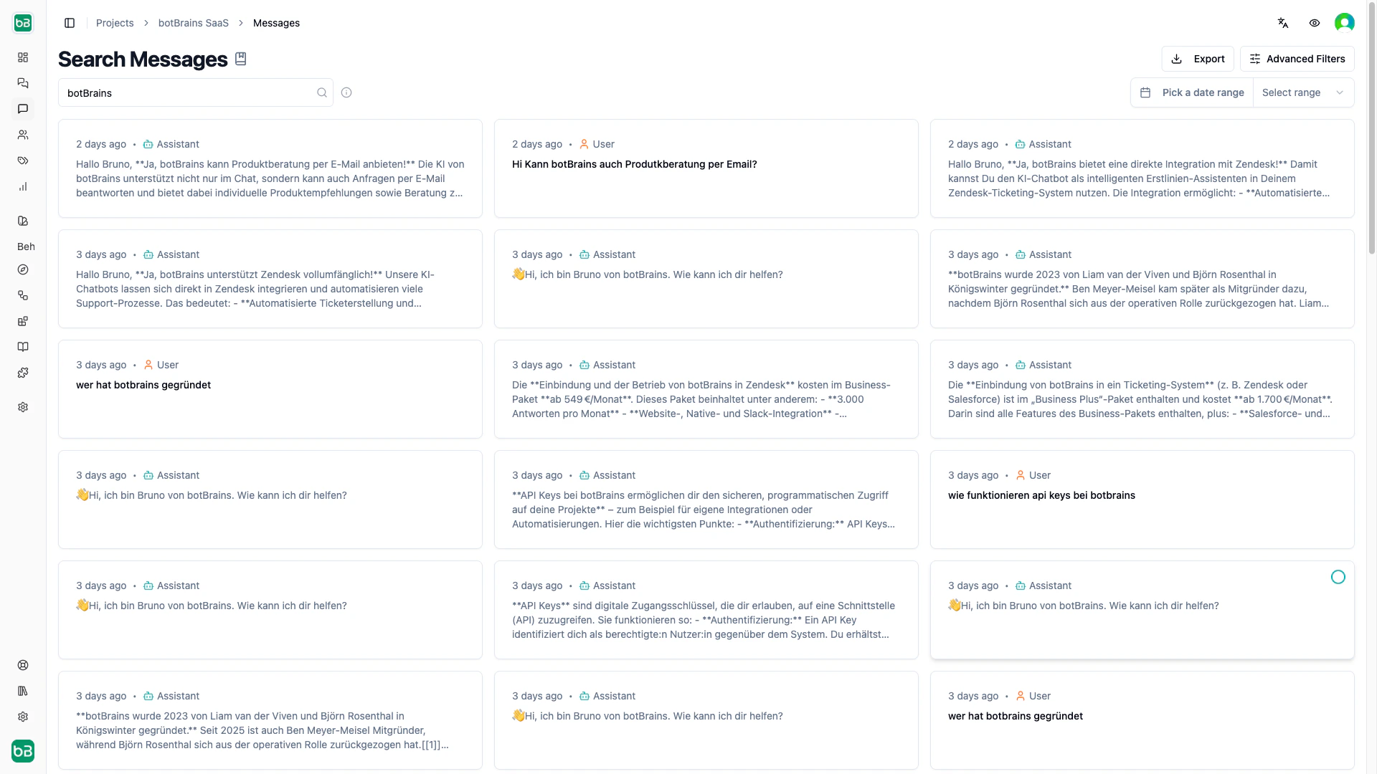Open the Advanced Filters panel
The width and height of the screenshot is (1377, 774).
pyautogui.click(x=1297, y=58)
